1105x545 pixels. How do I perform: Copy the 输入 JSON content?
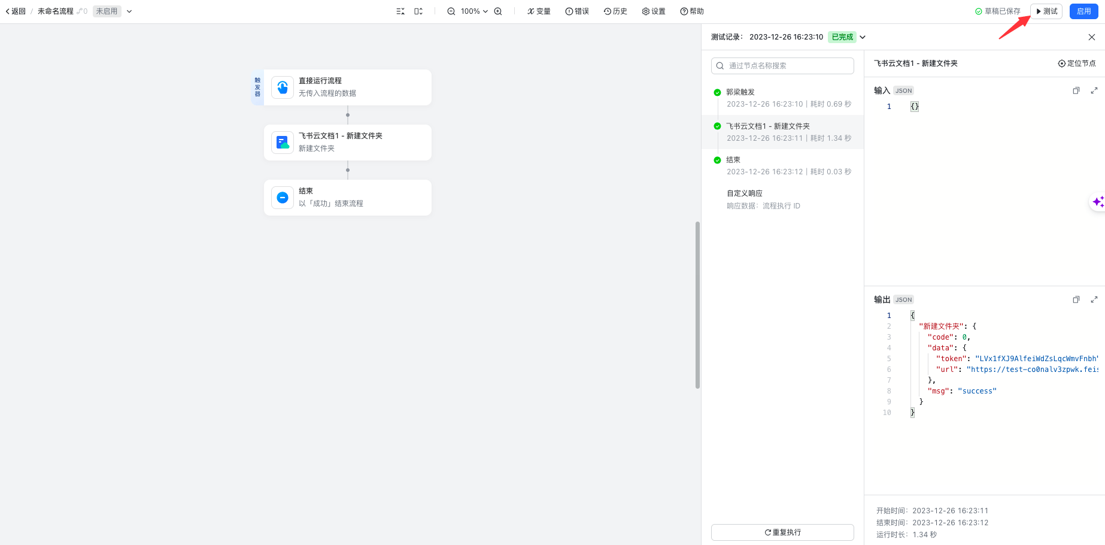click(1076, 90)
